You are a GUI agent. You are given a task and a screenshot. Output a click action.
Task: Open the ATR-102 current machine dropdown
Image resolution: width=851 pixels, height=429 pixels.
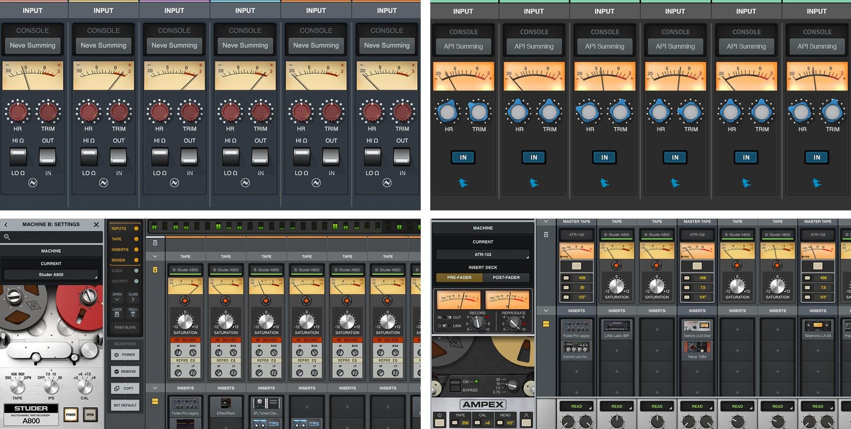pyautogui.click(x=483, y=254)
